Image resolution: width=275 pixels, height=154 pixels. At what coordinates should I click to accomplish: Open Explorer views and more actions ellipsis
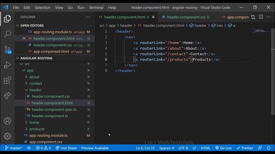pos(88,17)
